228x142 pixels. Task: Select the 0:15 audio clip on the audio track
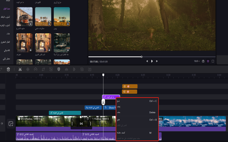point(99,136)
